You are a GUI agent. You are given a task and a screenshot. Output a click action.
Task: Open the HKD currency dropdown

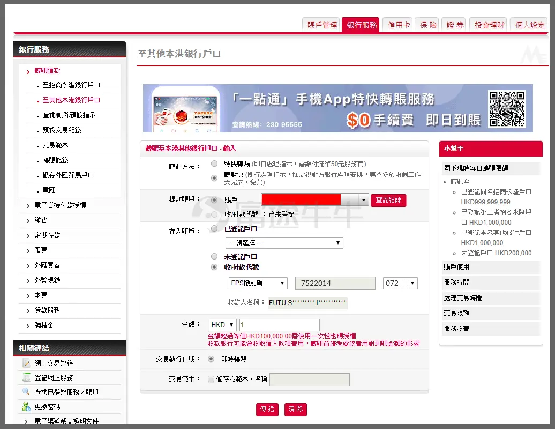[x=222, y=325]
